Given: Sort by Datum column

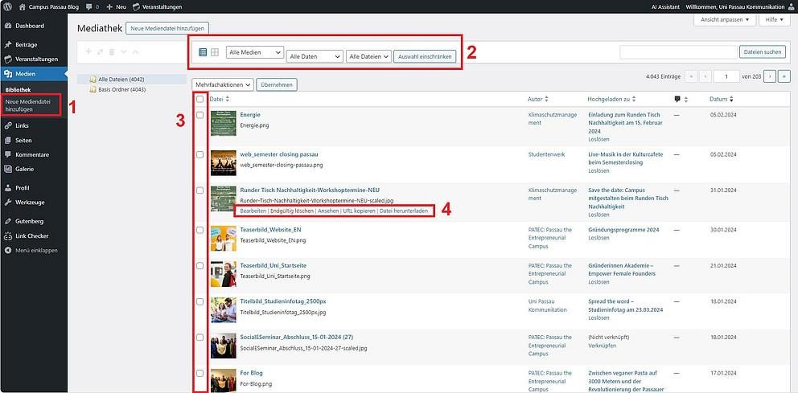Looking at the screenshot, I should click(x=722, y=99).
